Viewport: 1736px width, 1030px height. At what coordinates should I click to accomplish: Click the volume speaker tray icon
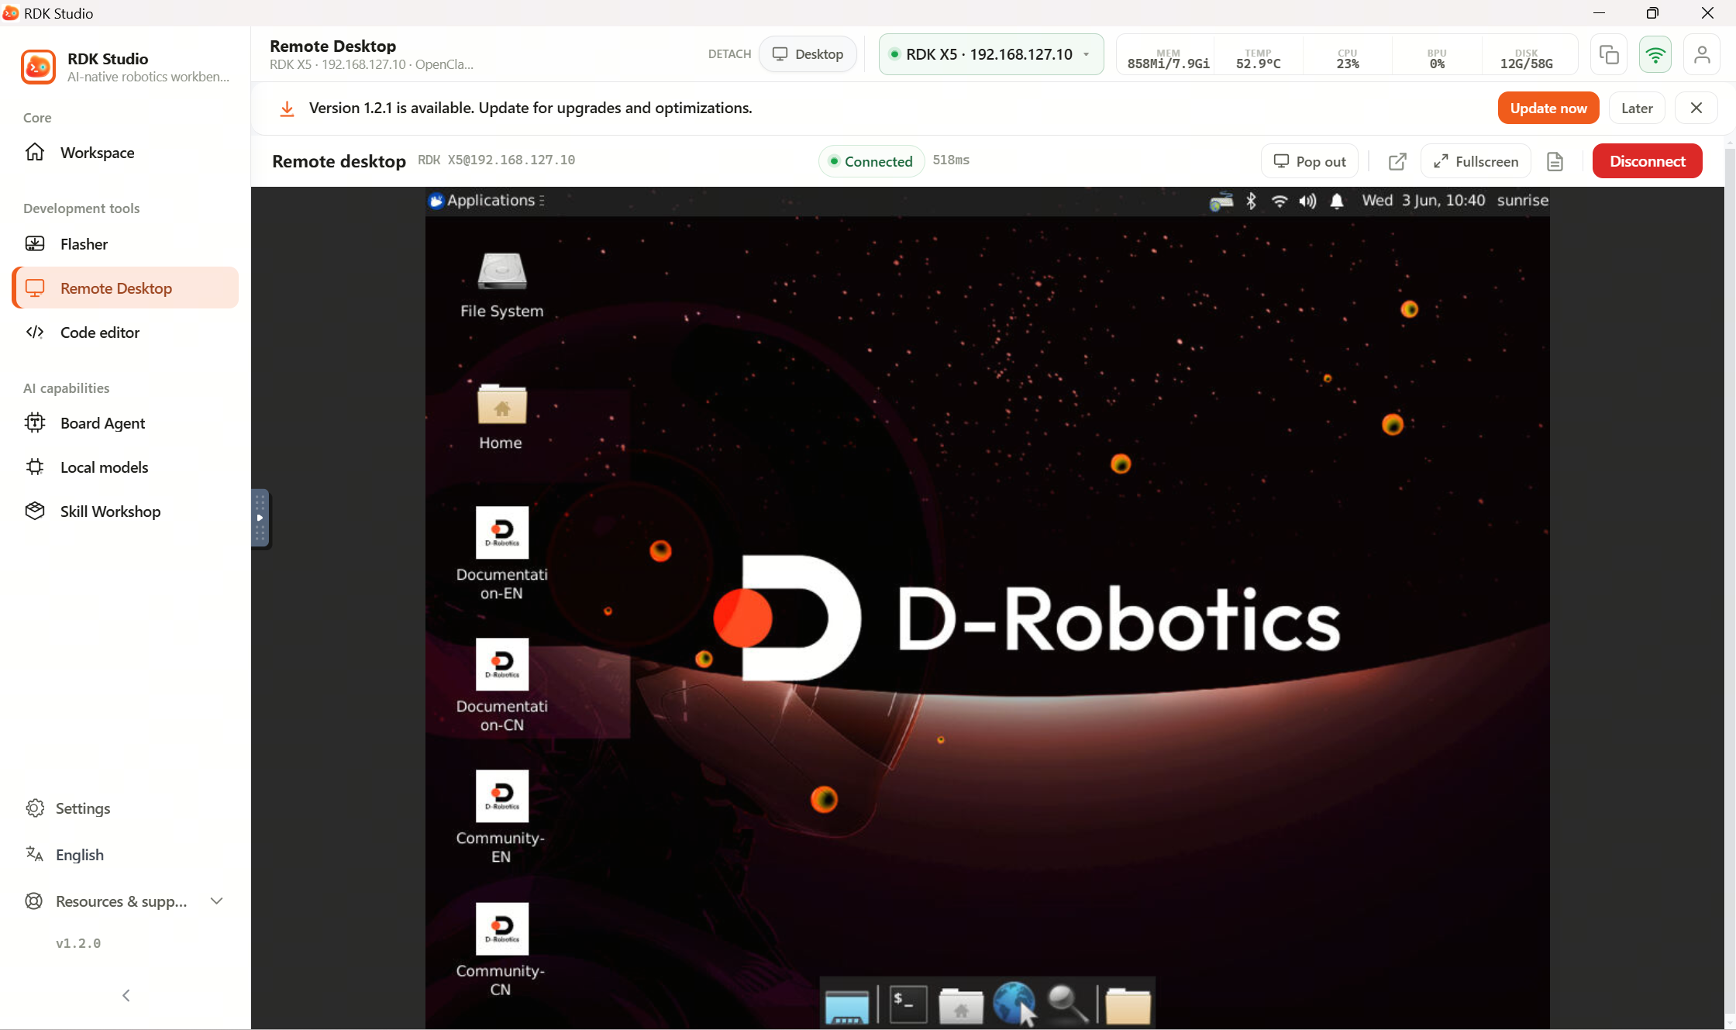click(x=1307, y=202)
